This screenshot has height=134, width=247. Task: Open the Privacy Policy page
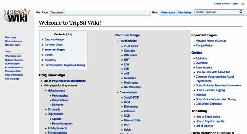point(204,46)
